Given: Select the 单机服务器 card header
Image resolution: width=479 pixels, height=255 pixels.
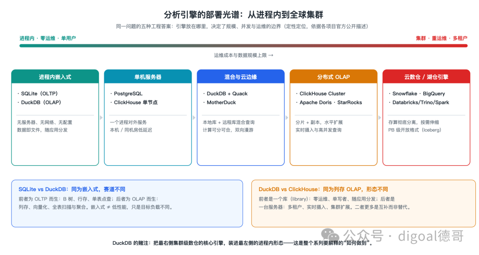Looking at the screenshot, I should point(148,77).
